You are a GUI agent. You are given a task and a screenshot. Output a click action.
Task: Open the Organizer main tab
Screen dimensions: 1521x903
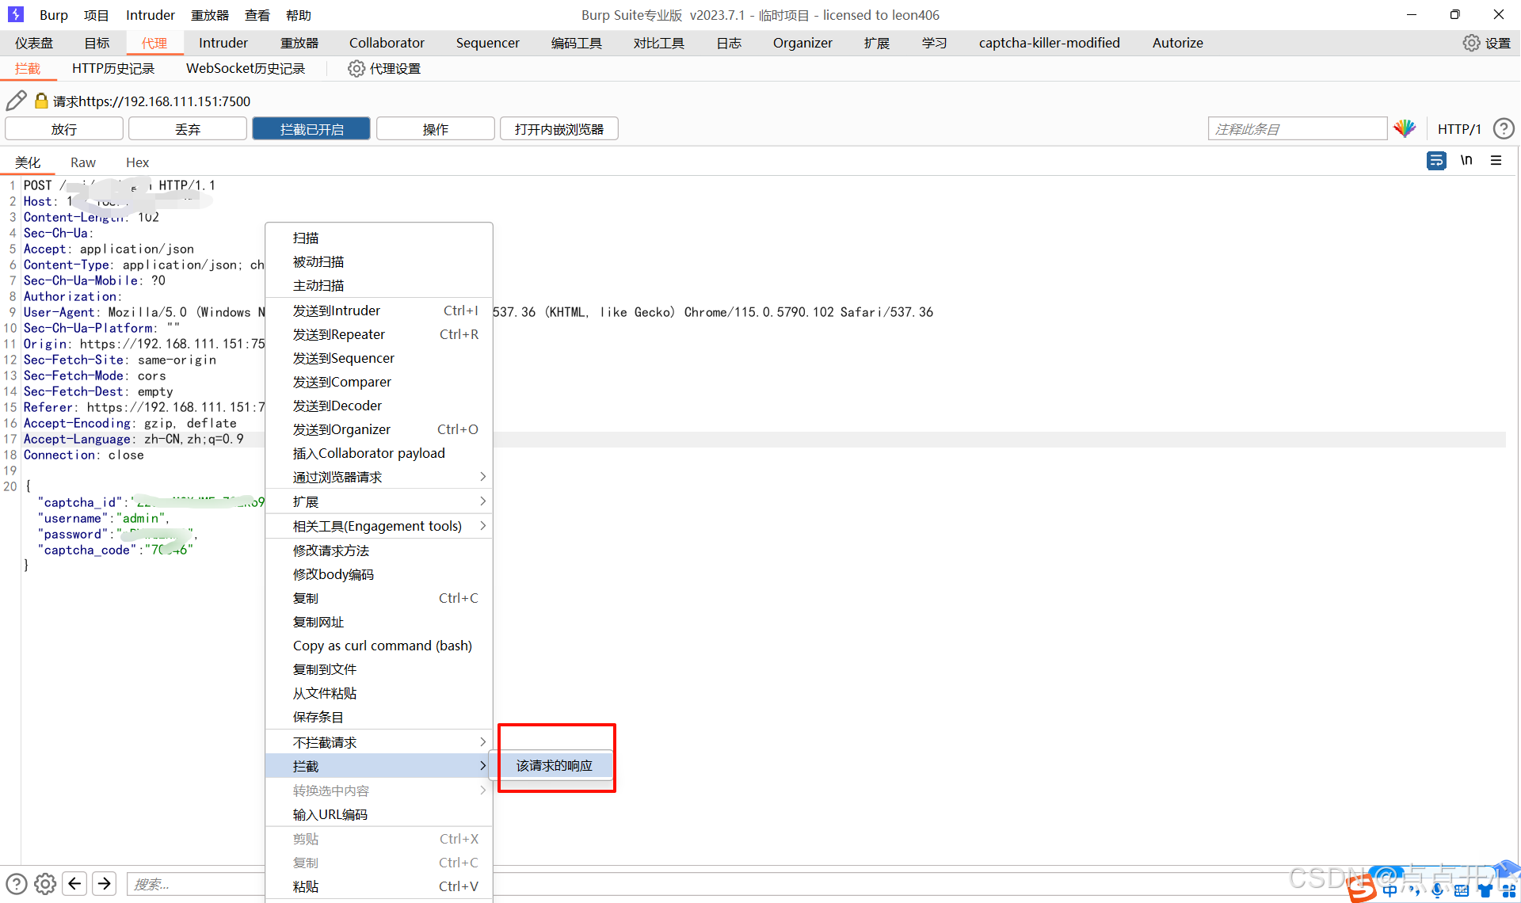click(x=802, y=43)
